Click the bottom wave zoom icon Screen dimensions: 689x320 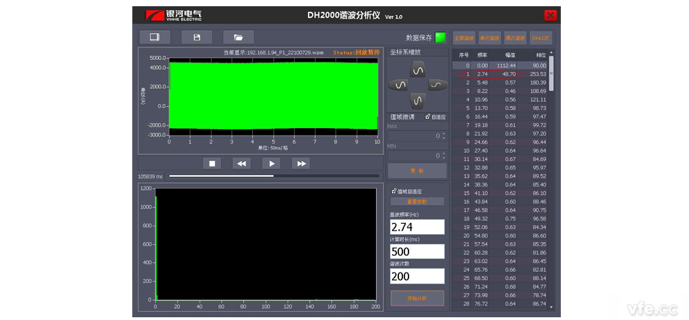click(417, 100)
